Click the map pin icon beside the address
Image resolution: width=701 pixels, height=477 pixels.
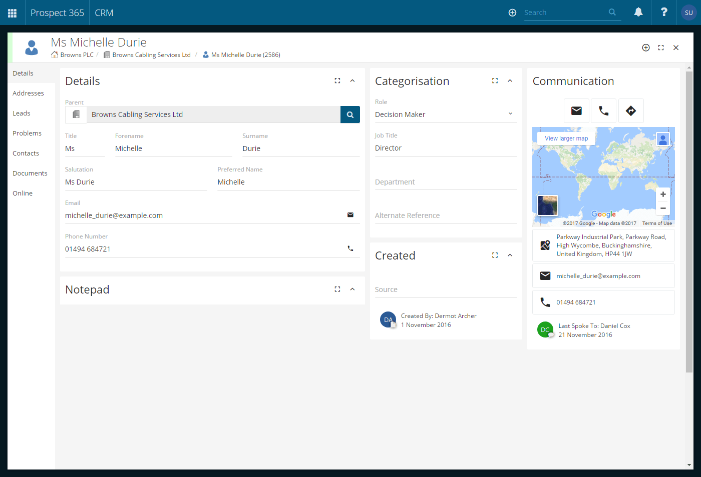coord(544,245)
